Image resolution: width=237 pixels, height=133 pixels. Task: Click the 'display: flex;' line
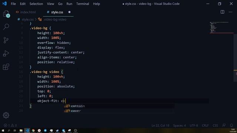click(51, 48)
